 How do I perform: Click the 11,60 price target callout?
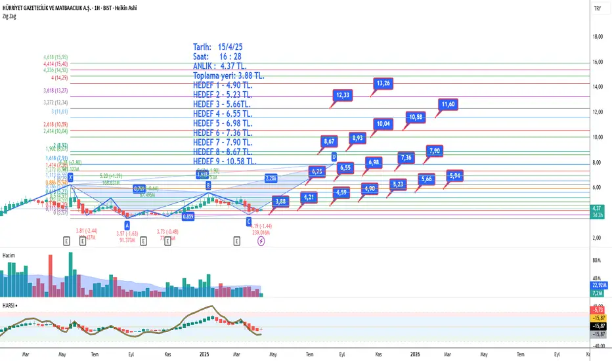click(448, 104)
